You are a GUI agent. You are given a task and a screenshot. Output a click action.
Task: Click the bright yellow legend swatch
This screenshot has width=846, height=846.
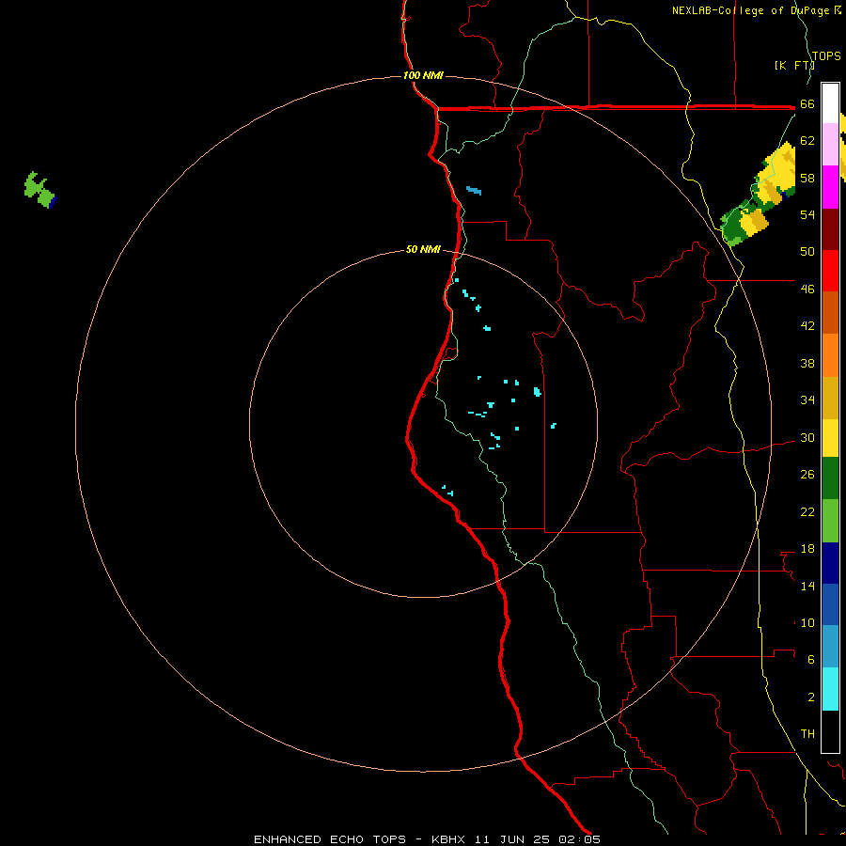830,438
